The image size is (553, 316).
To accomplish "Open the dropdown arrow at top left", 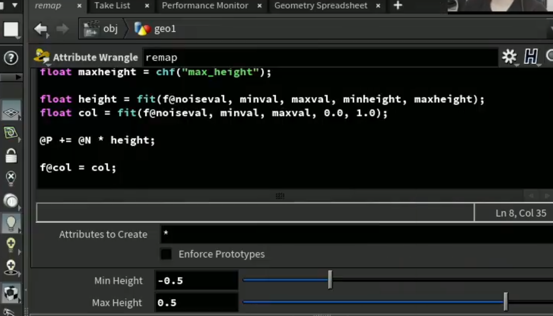I will [14, 5].
